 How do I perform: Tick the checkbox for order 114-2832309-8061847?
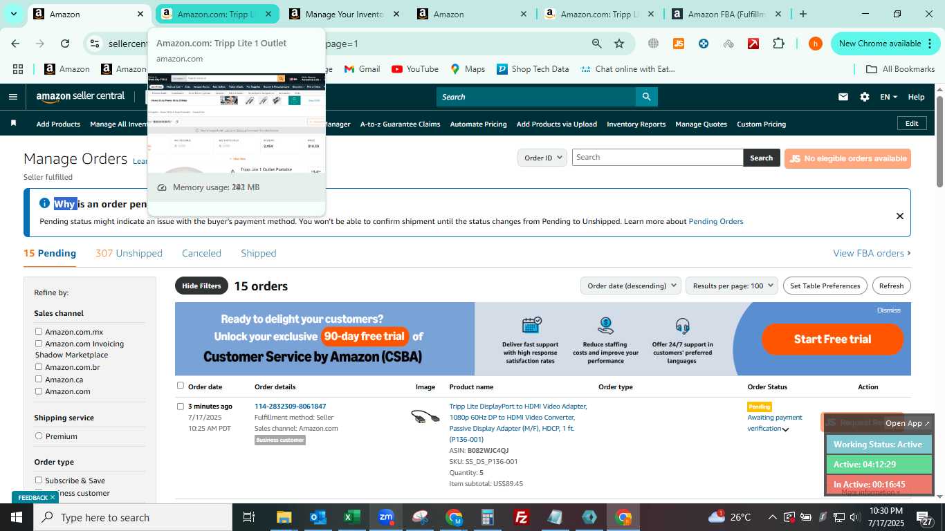181,407
